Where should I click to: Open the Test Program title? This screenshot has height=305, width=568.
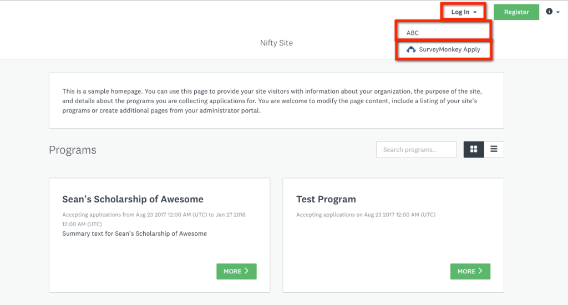[x=326, y=199]
